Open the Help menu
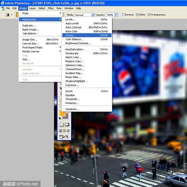The width and height of the screenshot is (187, 187). pyautogui.click(x=79, y=8)
